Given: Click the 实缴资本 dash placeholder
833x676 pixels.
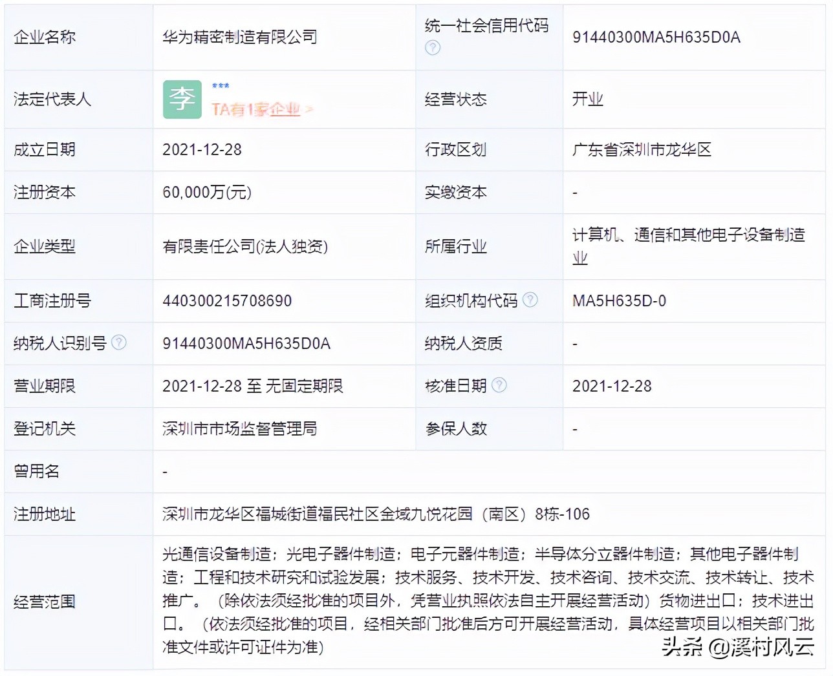Looking at the screenshot, I should [574, 192].
